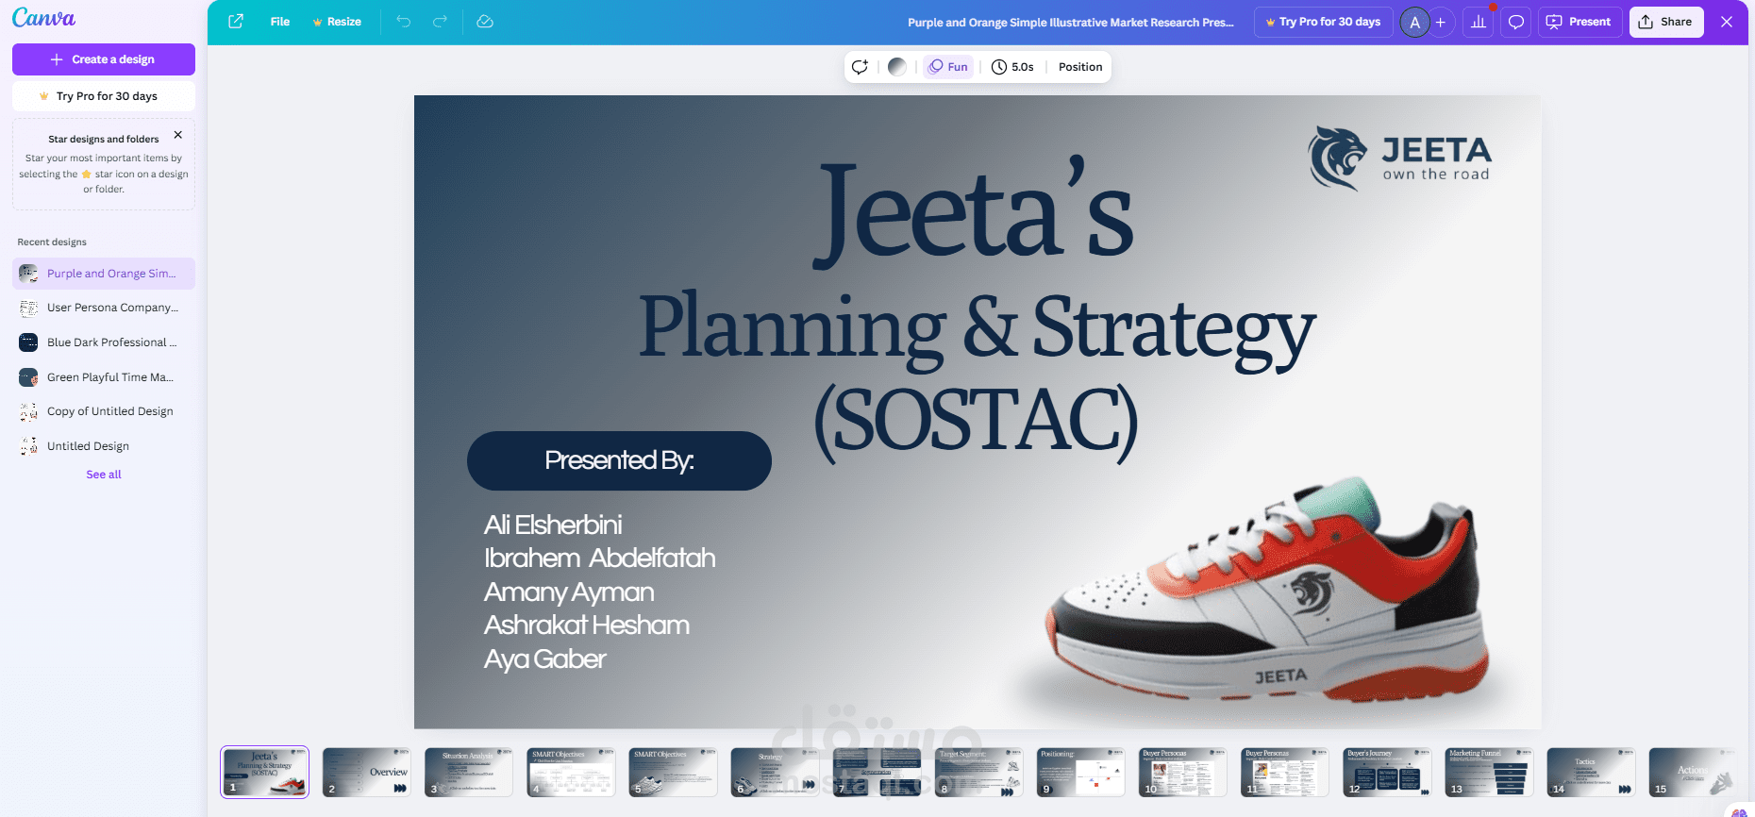Select slide 10 Buyer Personas thumbnail
This screenshot has height=817, width=1755.
(x=1182, y=772)
